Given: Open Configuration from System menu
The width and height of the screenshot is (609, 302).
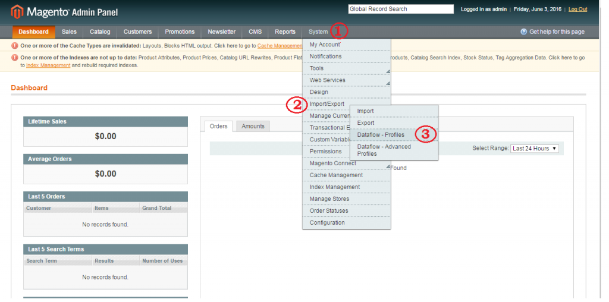Looking at the screenshot, I should click(347, 223).
